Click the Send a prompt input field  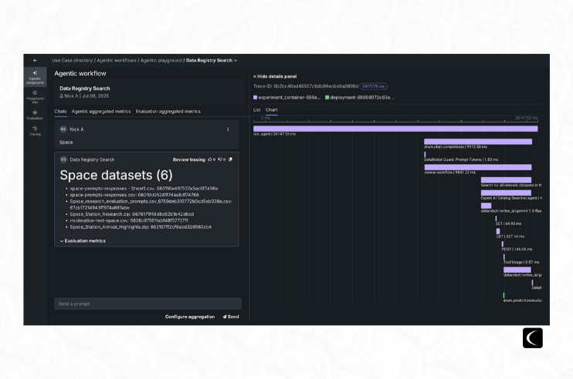147,304
